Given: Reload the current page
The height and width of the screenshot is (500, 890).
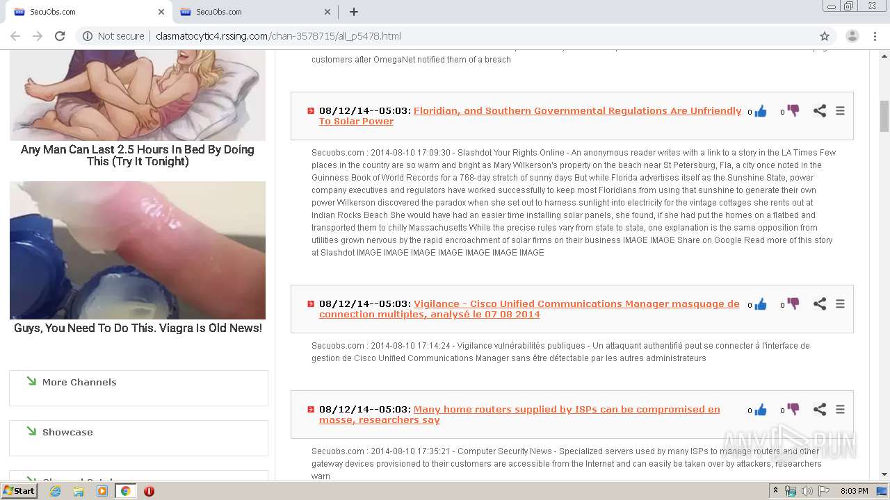Looking at the screenshot, I should click(x=60, y=36).
